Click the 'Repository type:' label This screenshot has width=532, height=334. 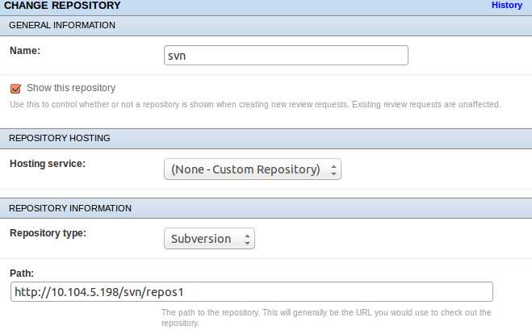(x=46, y=233)
